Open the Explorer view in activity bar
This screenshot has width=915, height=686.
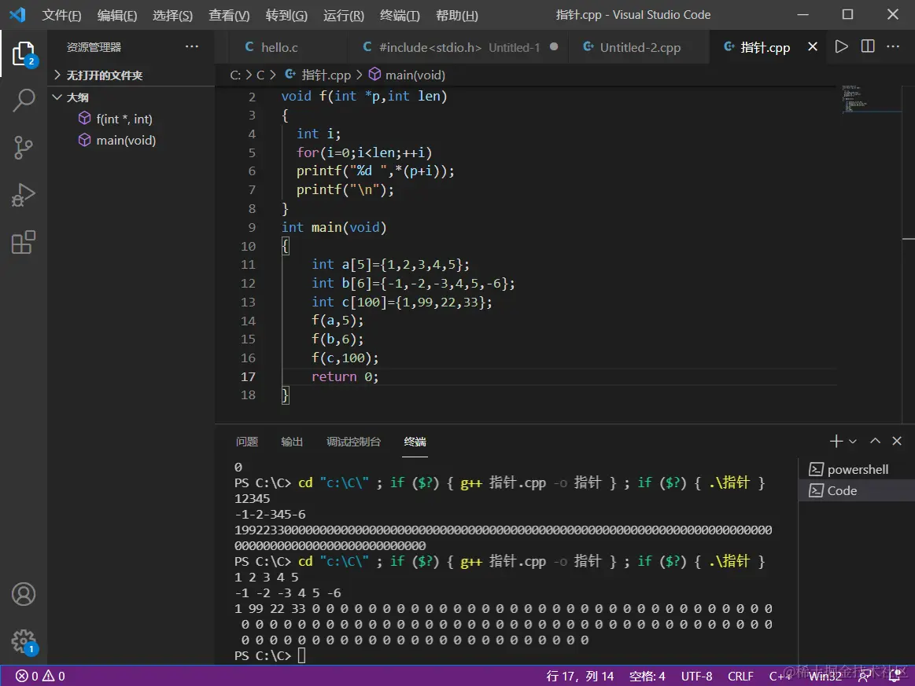[x=24, y=54]
